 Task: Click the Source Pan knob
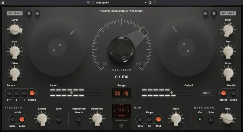(15, 51)
